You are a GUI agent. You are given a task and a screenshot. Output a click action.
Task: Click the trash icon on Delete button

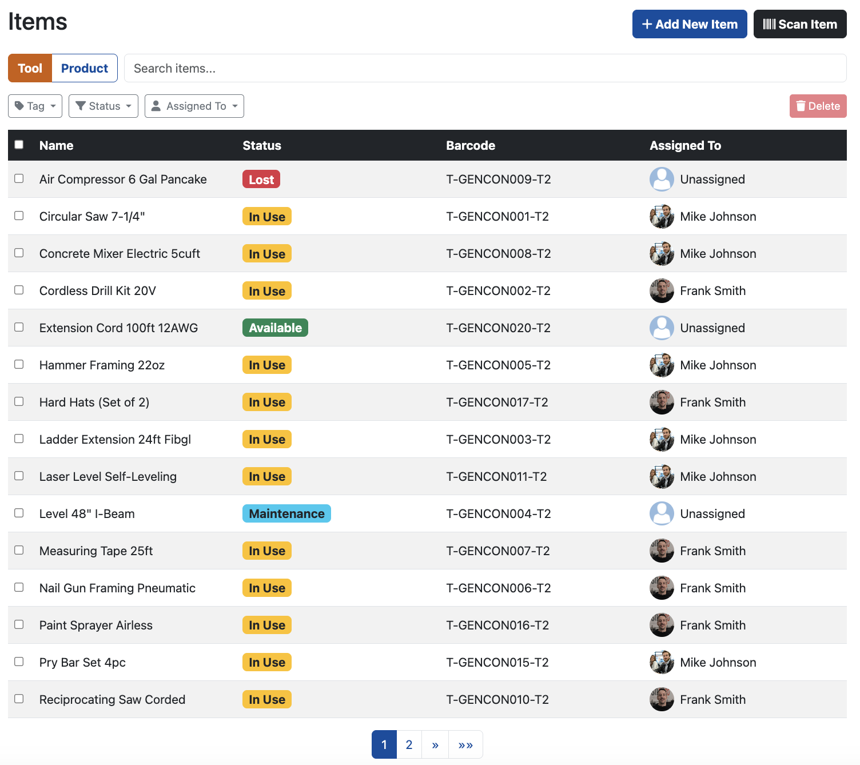[801, 106]
